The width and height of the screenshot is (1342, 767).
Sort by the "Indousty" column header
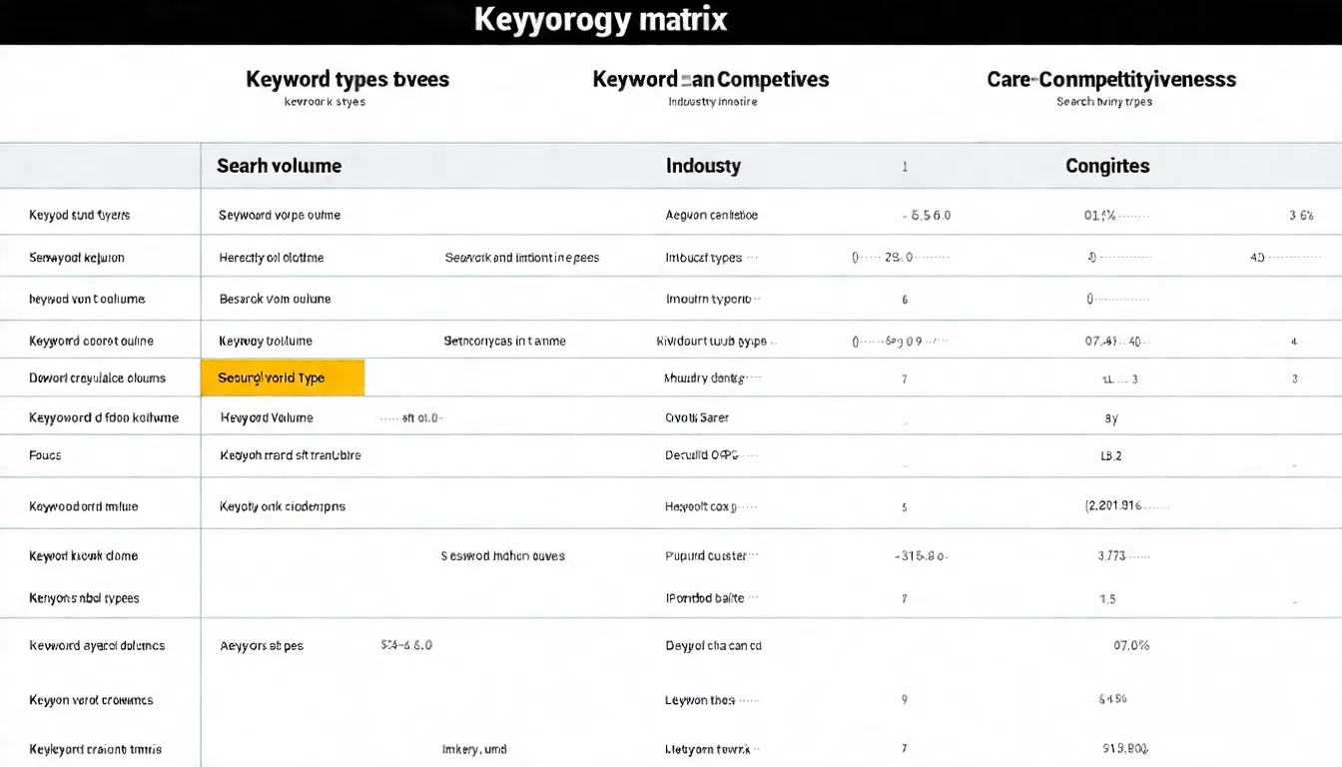703,166
